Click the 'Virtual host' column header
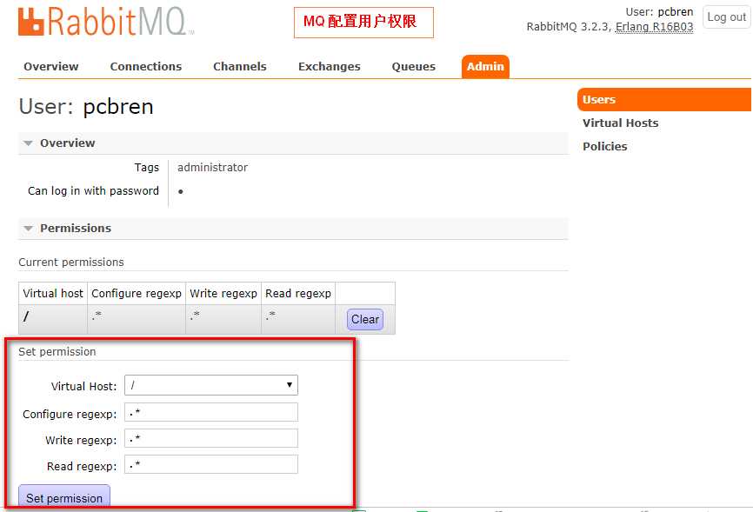 pos(53,294)
